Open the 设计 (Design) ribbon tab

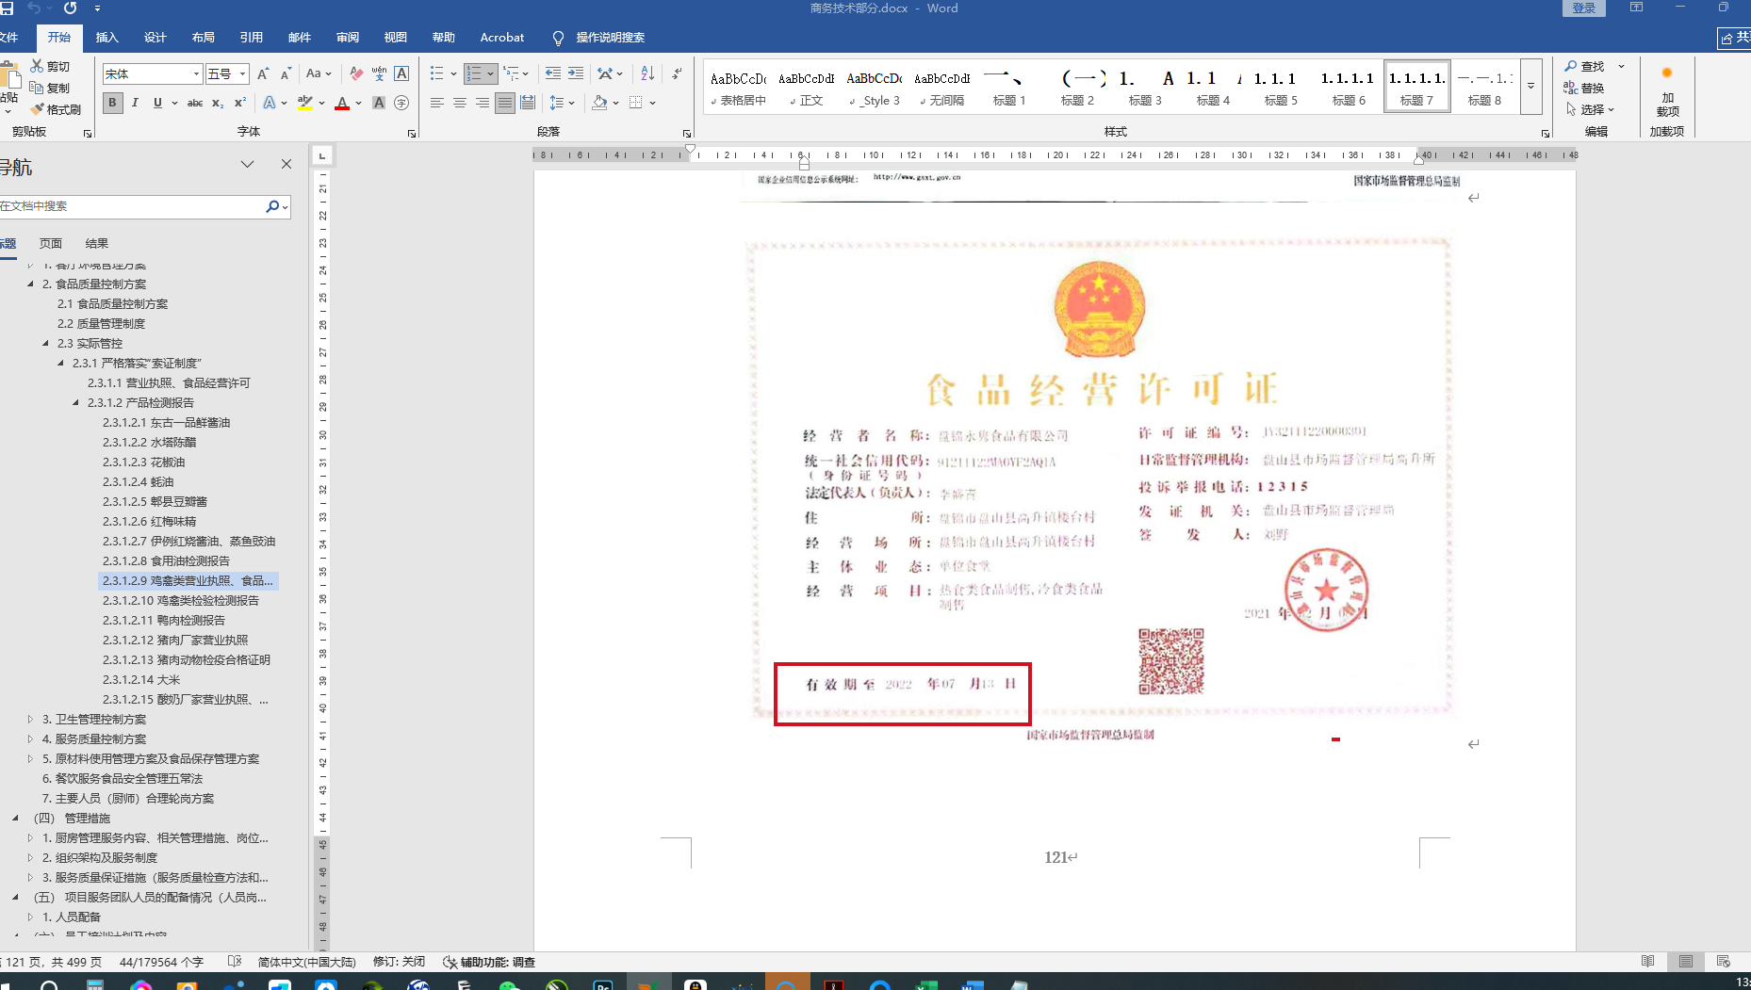tap(155, 38)
